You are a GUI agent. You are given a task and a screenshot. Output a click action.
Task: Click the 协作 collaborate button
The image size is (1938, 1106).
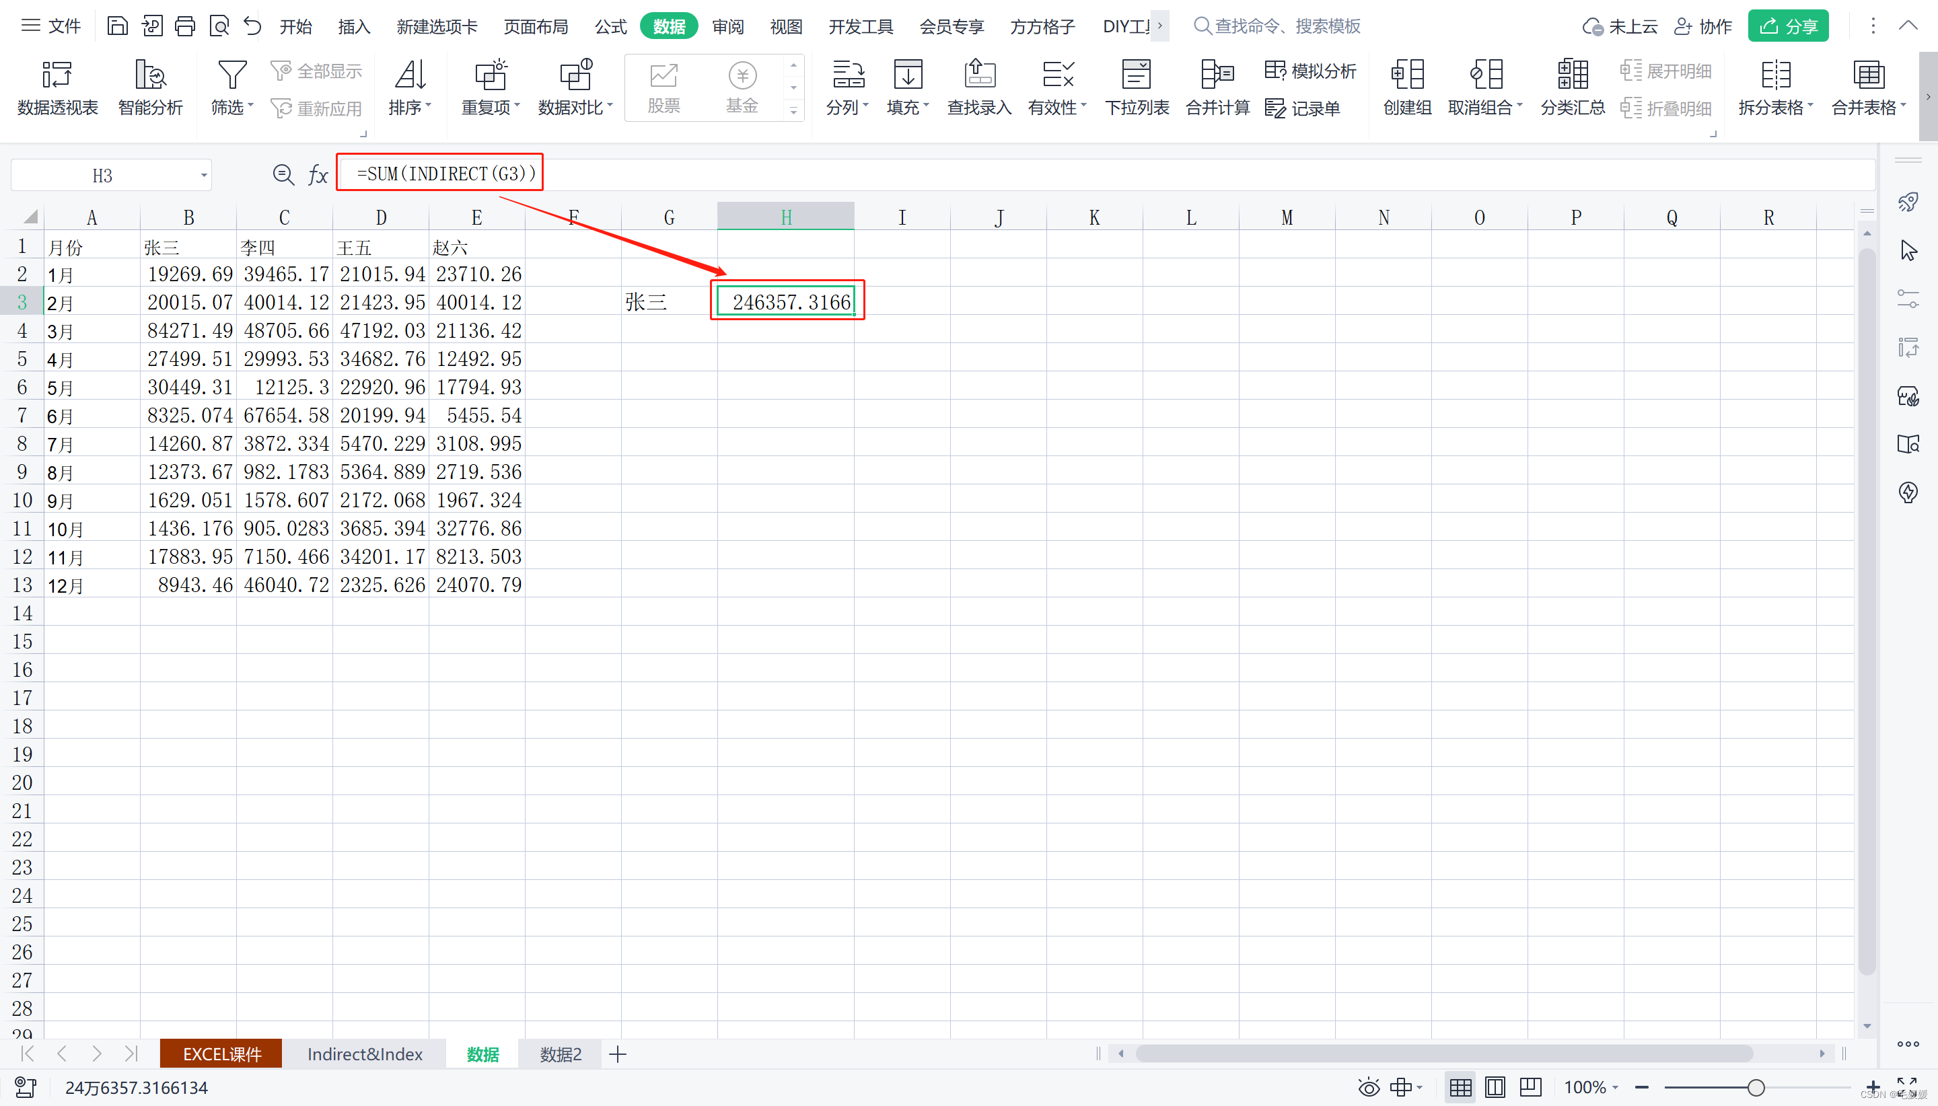1702,27
